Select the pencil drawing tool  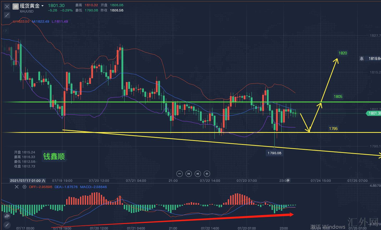click(7, 225)
